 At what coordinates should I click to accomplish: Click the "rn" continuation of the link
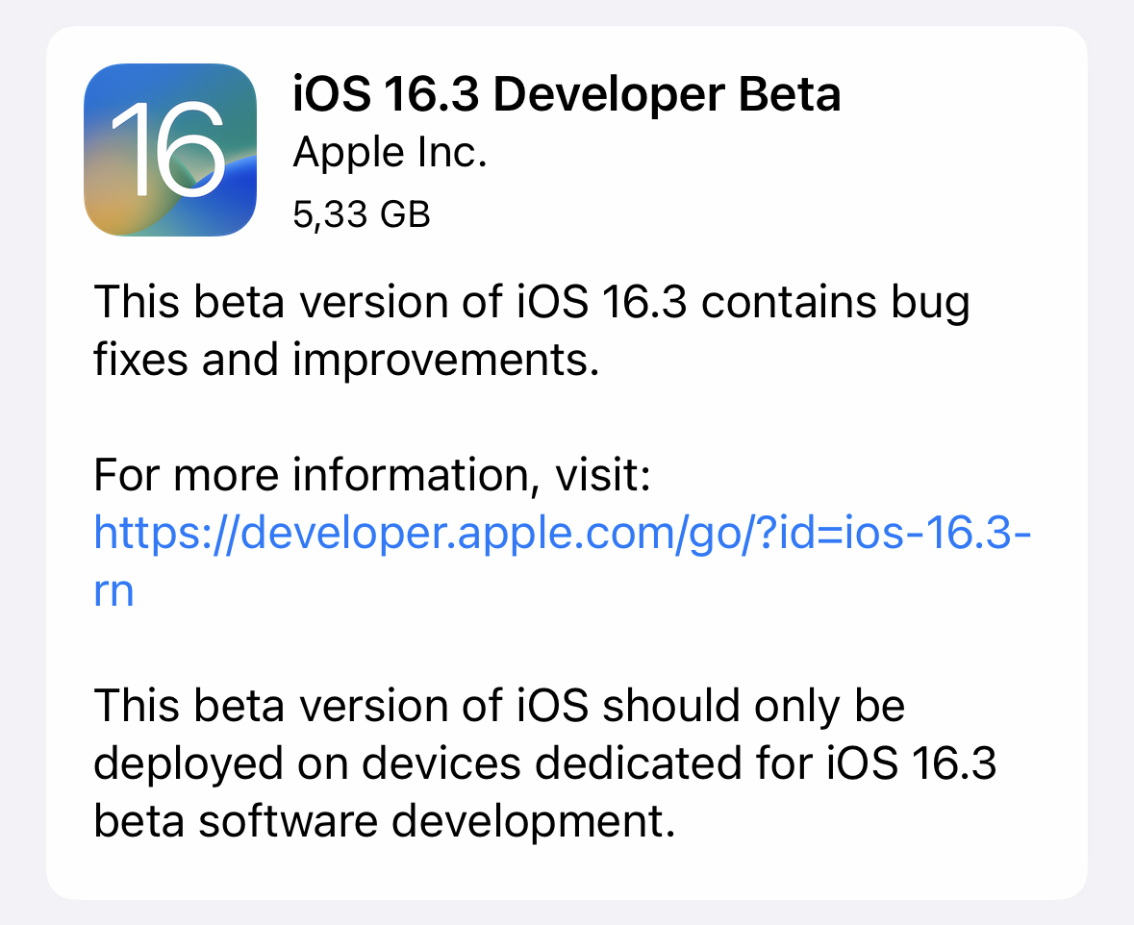113,590
